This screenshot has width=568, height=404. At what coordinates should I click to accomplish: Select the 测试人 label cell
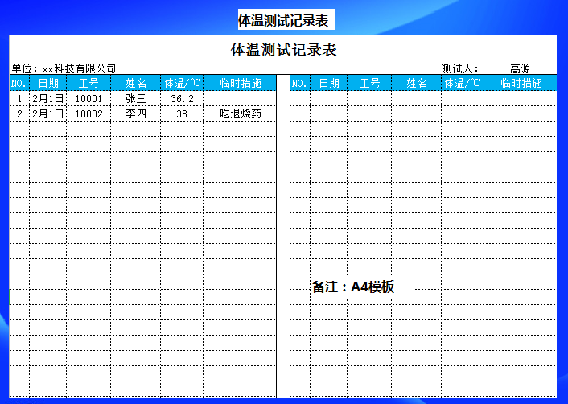(x=460, y=68)
